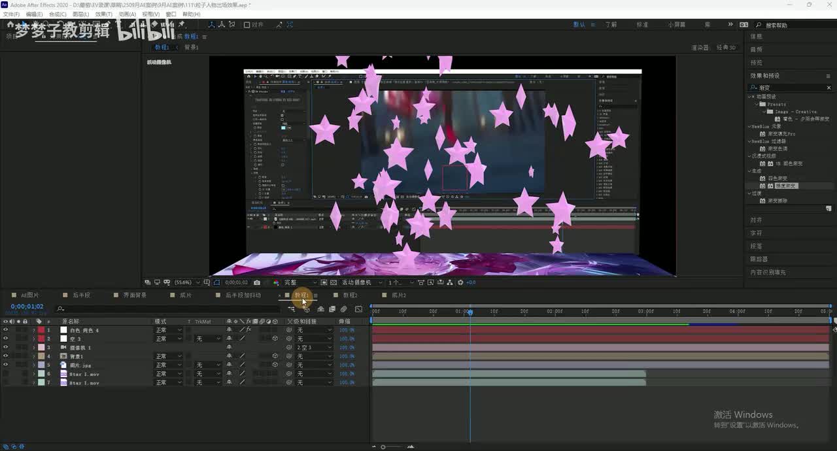The width and height of the screenshot is (837, 451).
Task: Switch to the 后半段加抖动 timeline tab
Action: (x=243, y=295)
